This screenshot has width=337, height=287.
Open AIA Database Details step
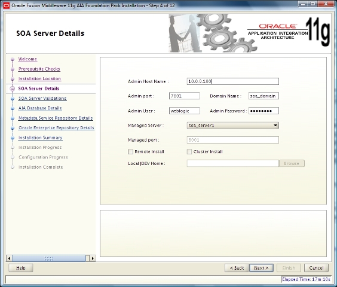click(40, 108)
